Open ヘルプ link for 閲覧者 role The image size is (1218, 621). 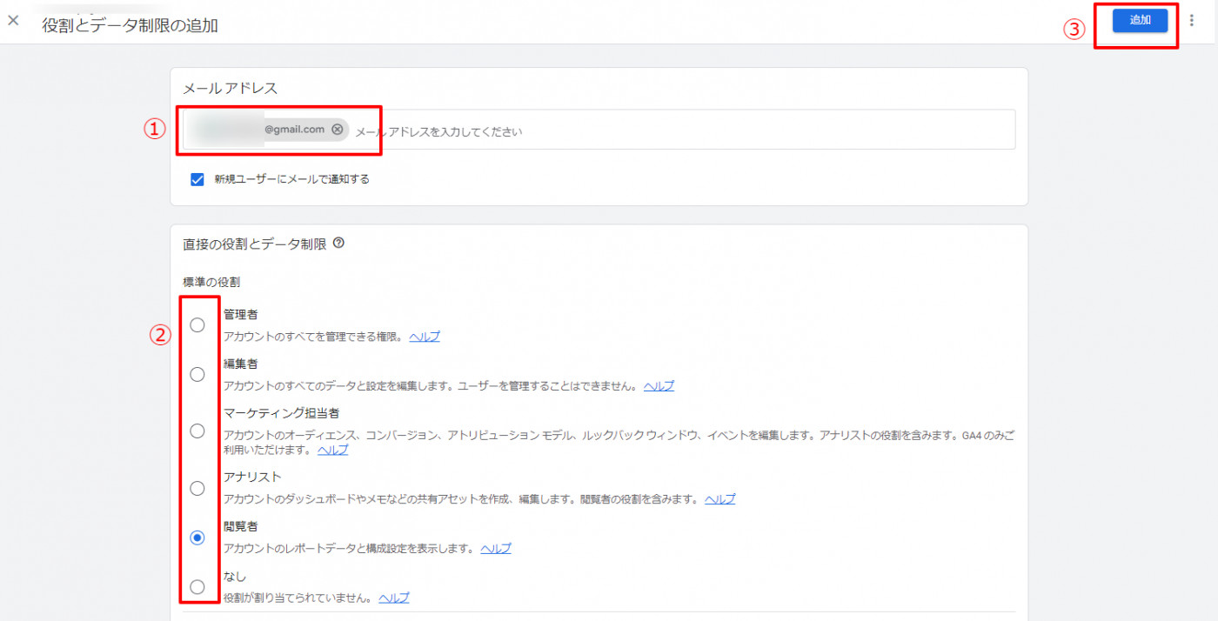(496, 549)
